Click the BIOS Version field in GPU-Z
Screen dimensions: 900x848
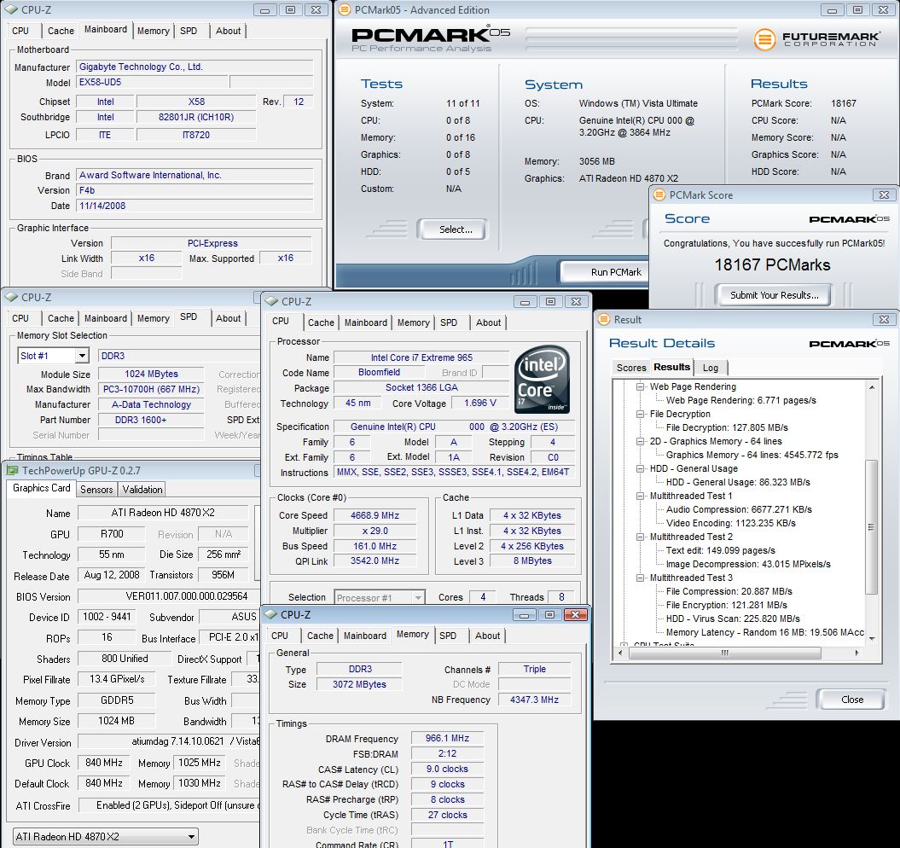pyautogui.click(x=169, y=596)
